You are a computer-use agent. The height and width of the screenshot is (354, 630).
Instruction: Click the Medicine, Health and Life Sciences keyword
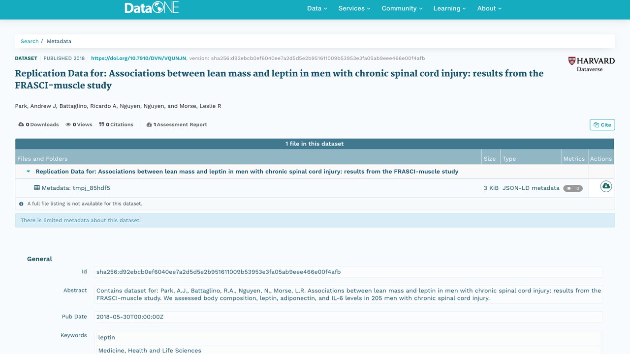348,350
